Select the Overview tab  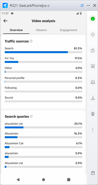click(16, 30)
